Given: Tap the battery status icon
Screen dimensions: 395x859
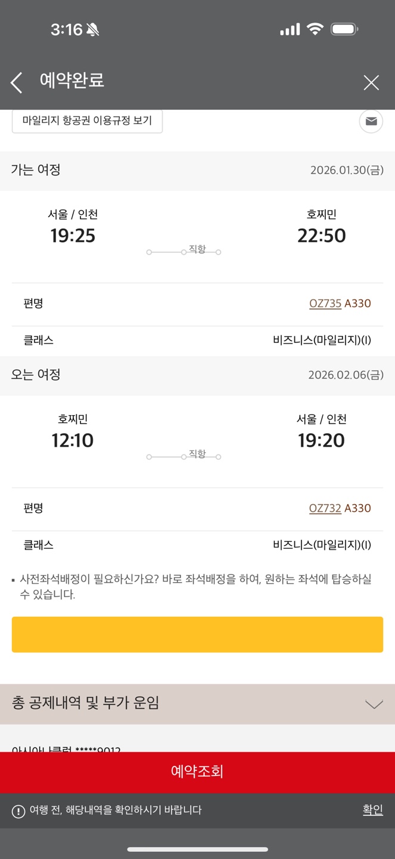Looking at the screenshot, I should coord(344,29).
